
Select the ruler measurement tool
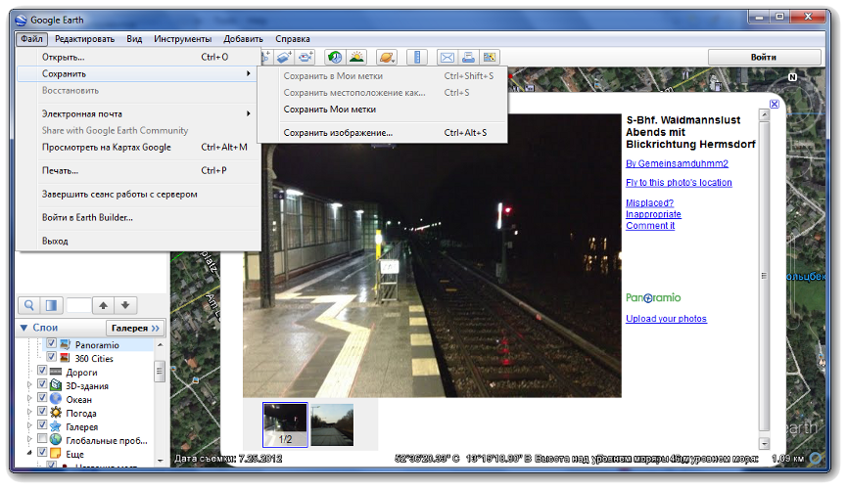(415, 58)
